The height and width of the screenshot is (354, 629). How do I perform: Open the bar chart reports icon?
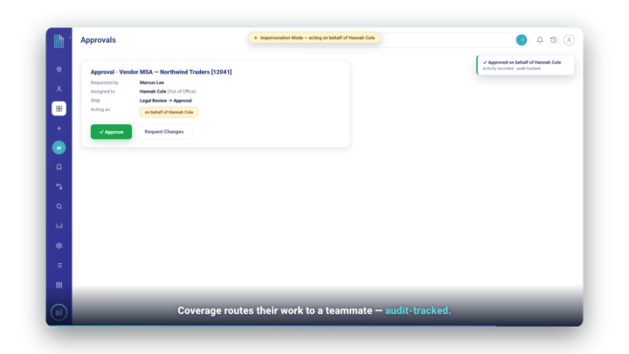[x=59, y=226]
